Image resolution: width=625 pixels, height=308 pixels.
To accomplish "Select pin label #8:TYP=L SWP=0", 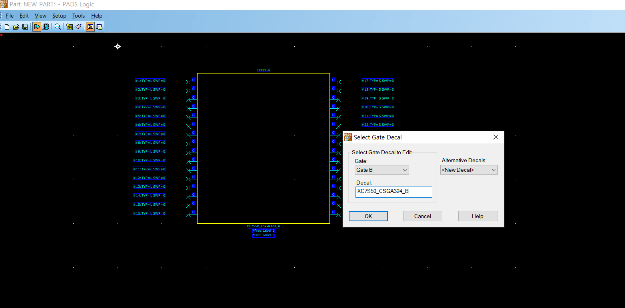I will tap(150, 143).
